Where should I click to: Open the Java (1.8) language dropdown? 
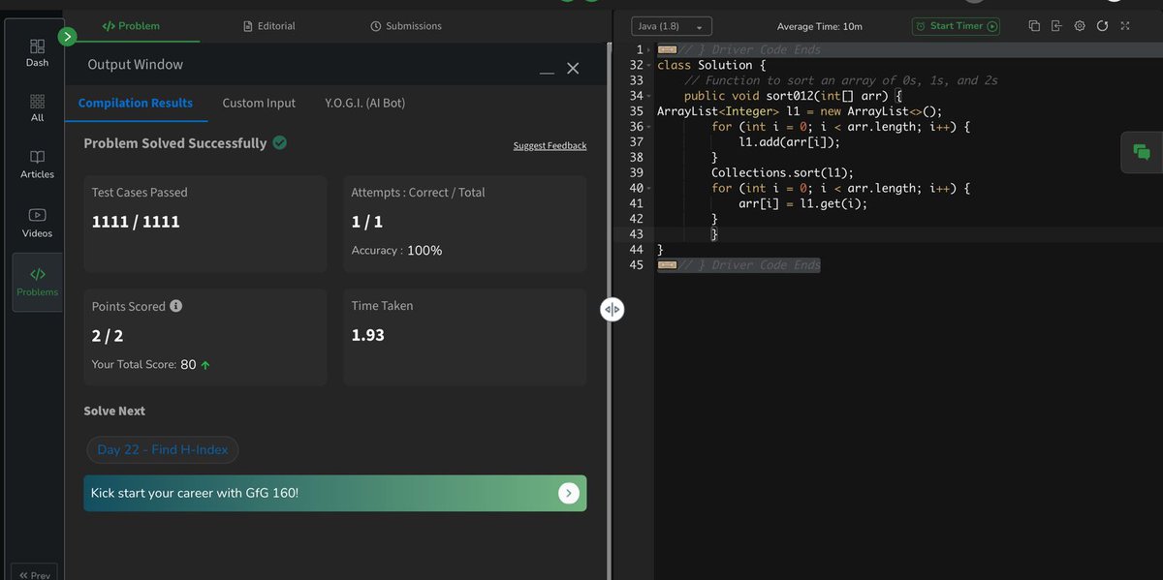pos(672,27)
